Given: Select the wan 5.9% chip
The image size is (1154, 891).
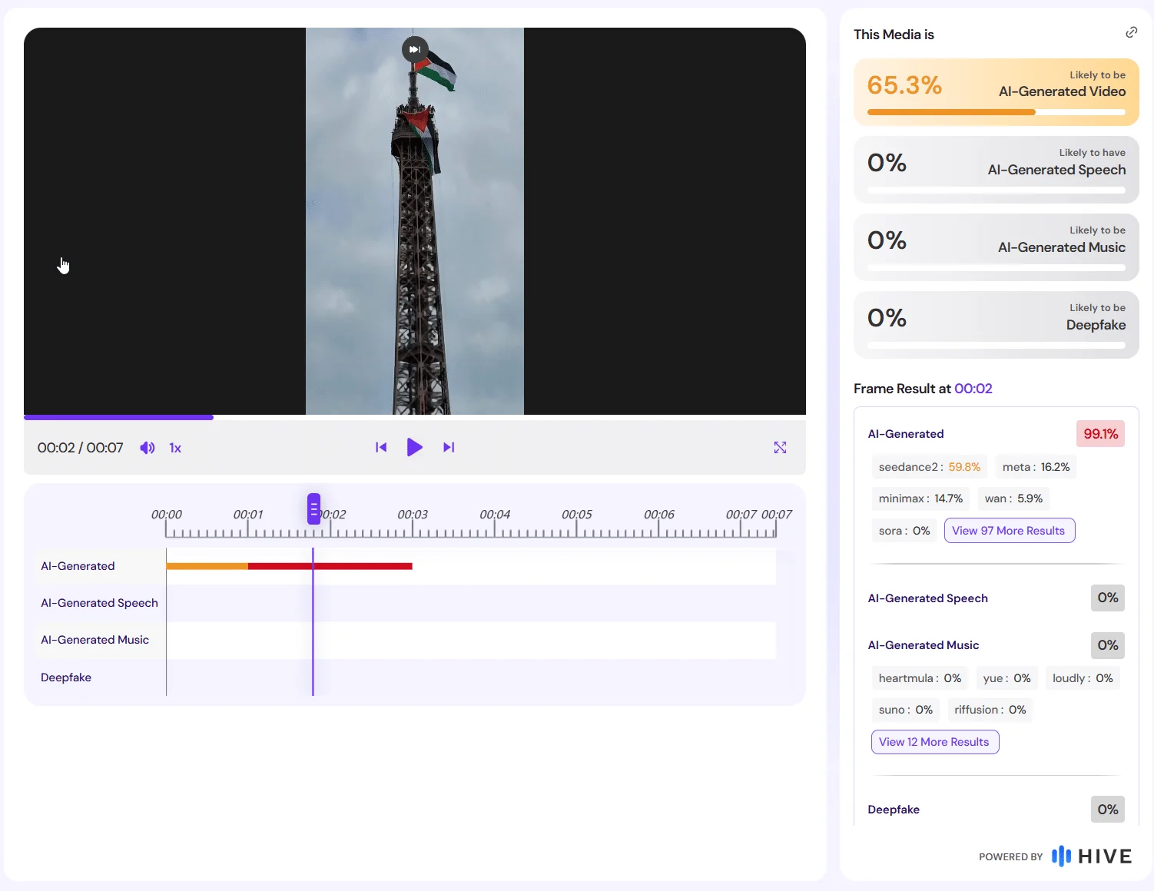Looking at the screenshot, I should tap(1013, 498).
